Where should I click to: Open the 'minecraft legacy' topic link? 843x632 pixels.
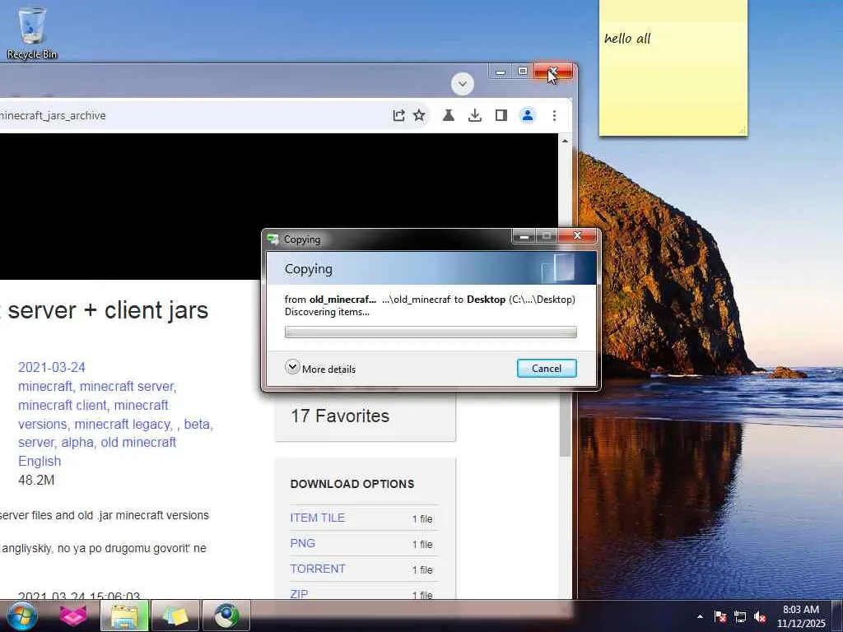point(123,424)
